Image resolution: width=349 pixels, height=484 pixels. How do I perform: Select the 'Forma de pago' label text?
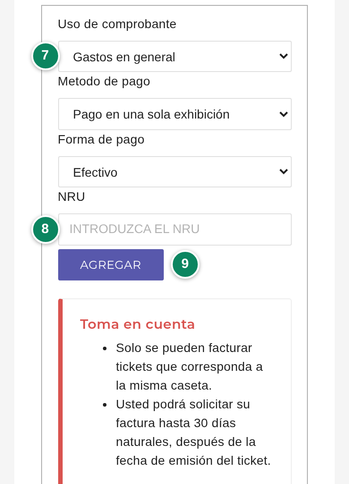[101, 140]
